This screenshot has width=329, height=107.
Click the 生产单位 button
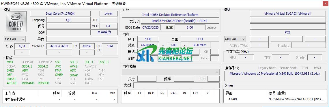coord(104,32)
